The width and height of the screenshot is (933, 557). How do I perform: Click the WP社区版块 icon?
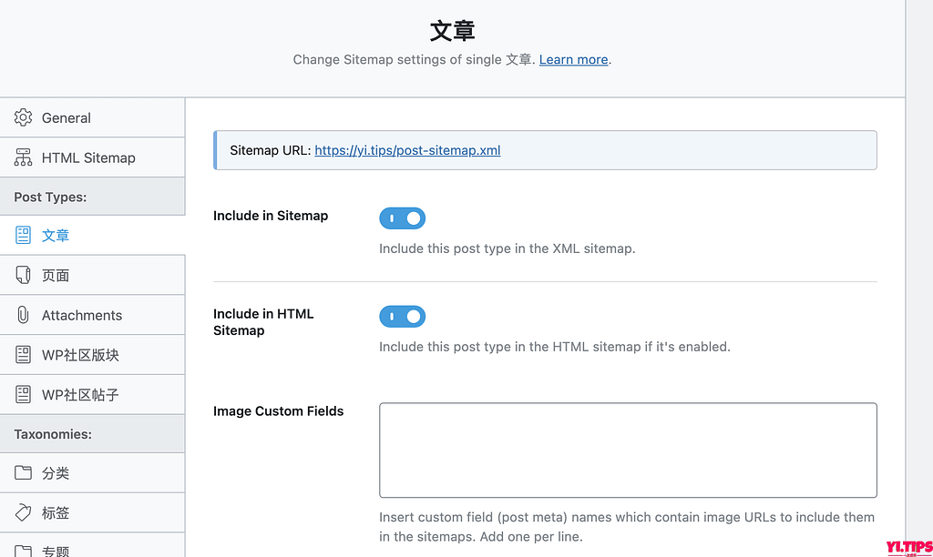tap(23, 355)
